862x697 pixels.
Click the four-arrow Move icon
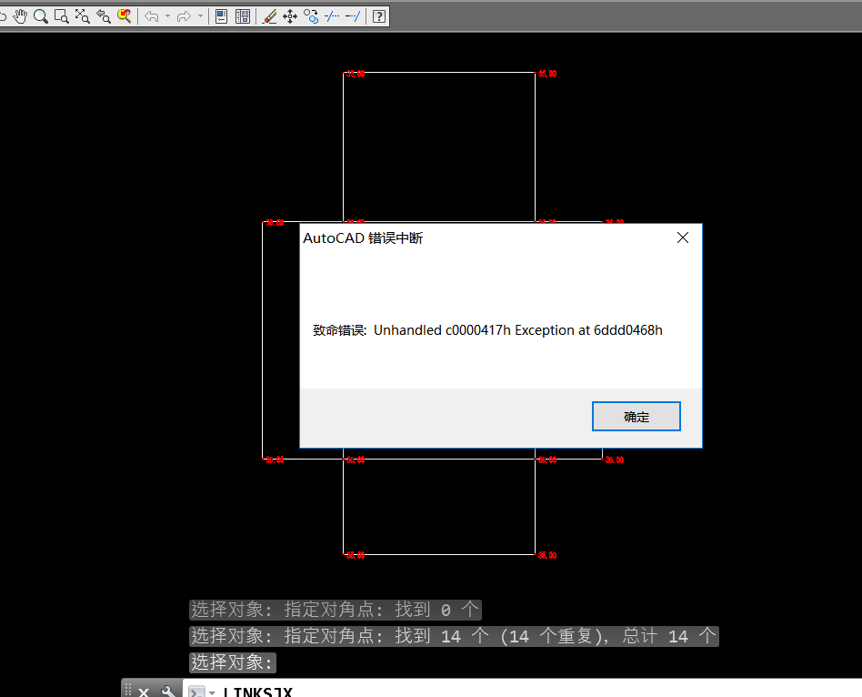point(290,15)
